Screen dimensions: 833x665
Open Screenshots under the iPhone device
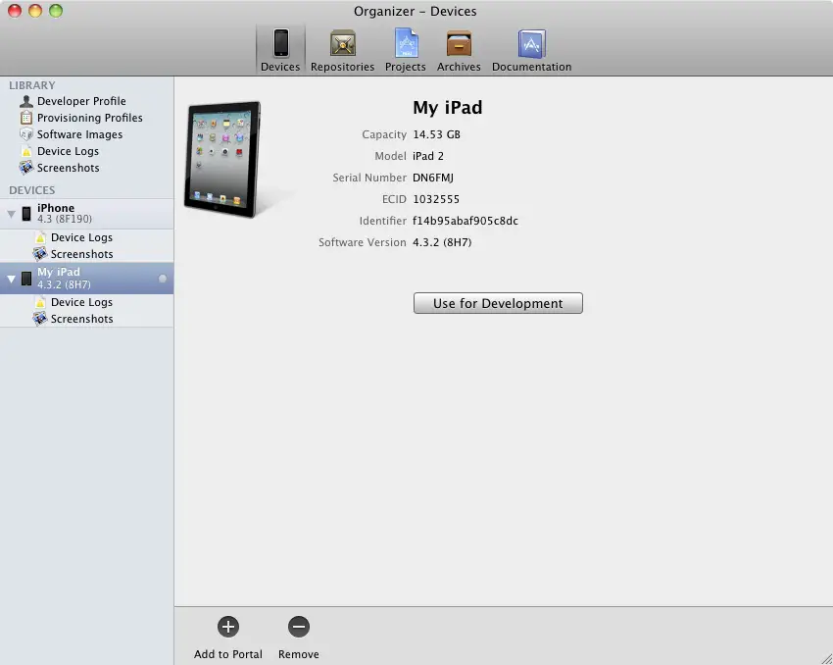click(x=81, y=254)
